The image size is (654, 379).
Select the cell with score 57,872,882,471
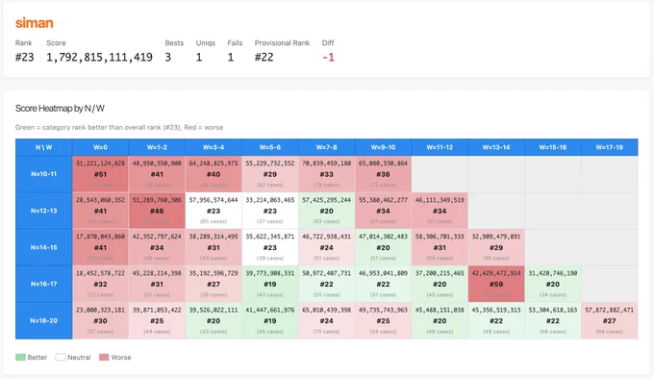(x=610, y=320)
